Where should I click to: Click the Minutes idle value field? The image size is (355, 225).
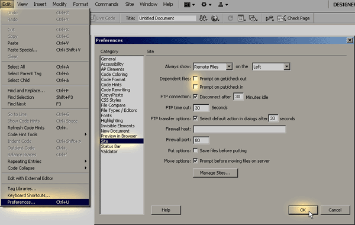(238, 97)
